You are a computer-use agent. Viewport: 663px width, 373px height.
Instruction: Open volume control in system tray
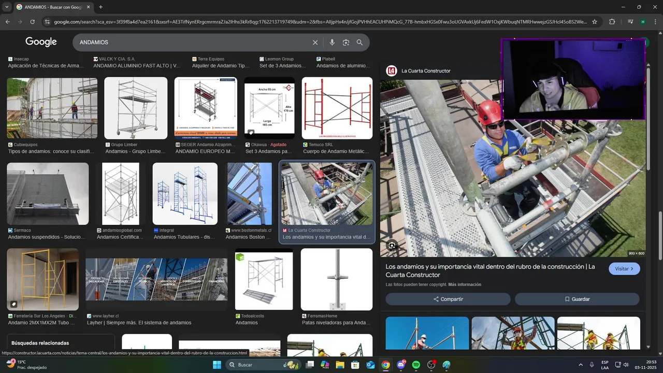point(626,365)
